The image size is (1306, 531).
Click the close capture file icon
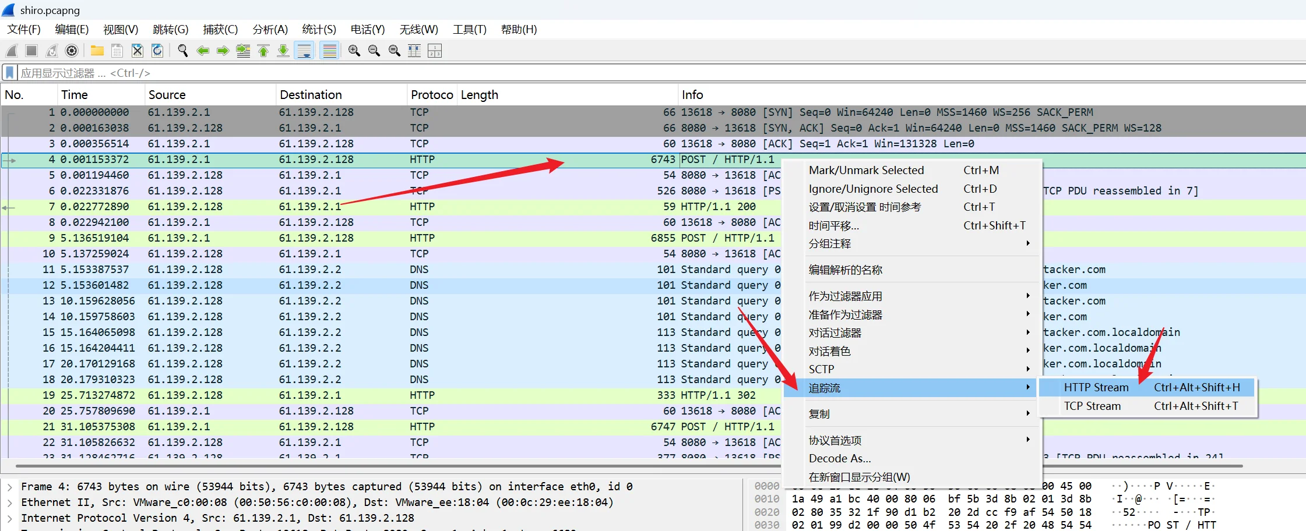click(x=137, y=51)
